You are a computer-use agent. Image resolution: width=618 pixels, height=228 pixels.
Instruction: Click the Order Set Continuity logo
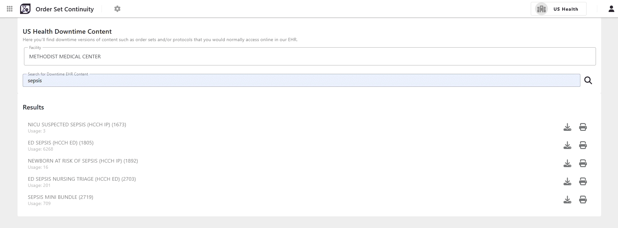25,9
